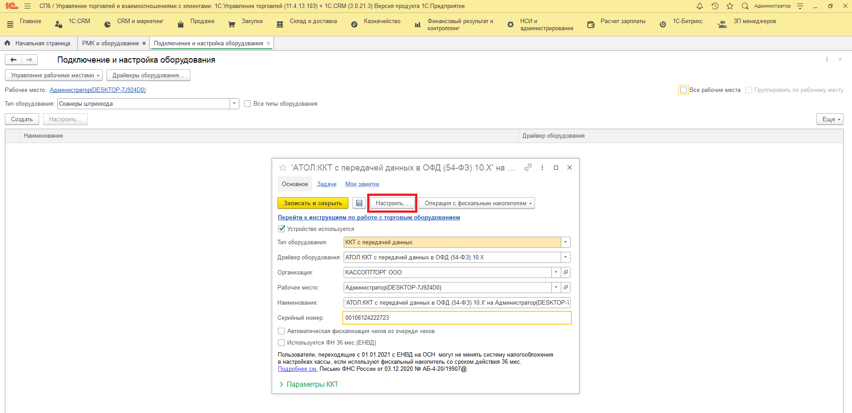Open 'Операция с фискальным накопителем' dropdown

[476, 203]
